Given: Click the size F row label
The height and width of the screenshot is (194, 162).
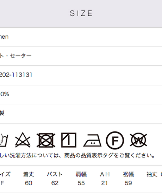Looking at the screenshot, I should 2,183.
